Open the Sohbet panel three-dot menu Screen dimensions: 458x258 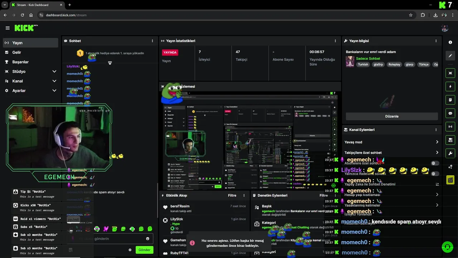click(x=152, y=41)
